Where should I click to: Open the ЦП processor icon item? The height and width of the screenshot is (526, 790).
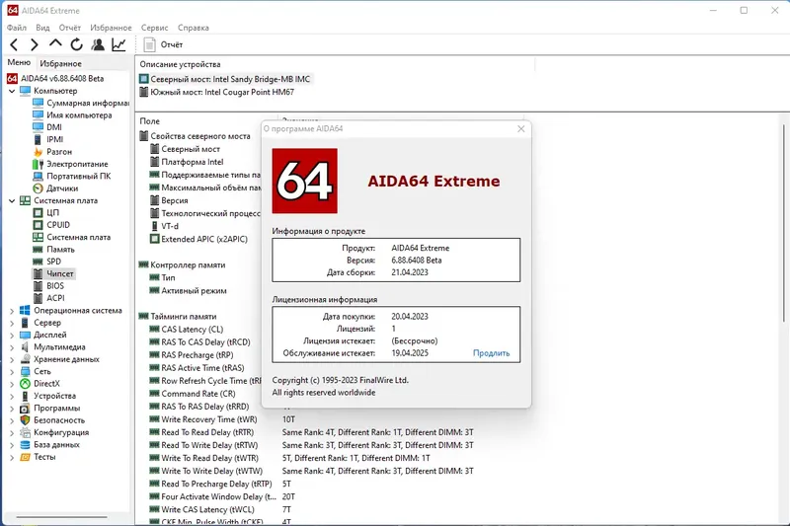pos(38,212)
